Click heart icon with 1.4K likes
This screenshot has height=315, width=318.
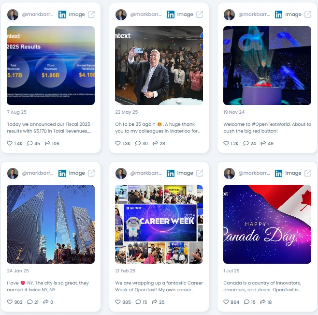point(10,143)
